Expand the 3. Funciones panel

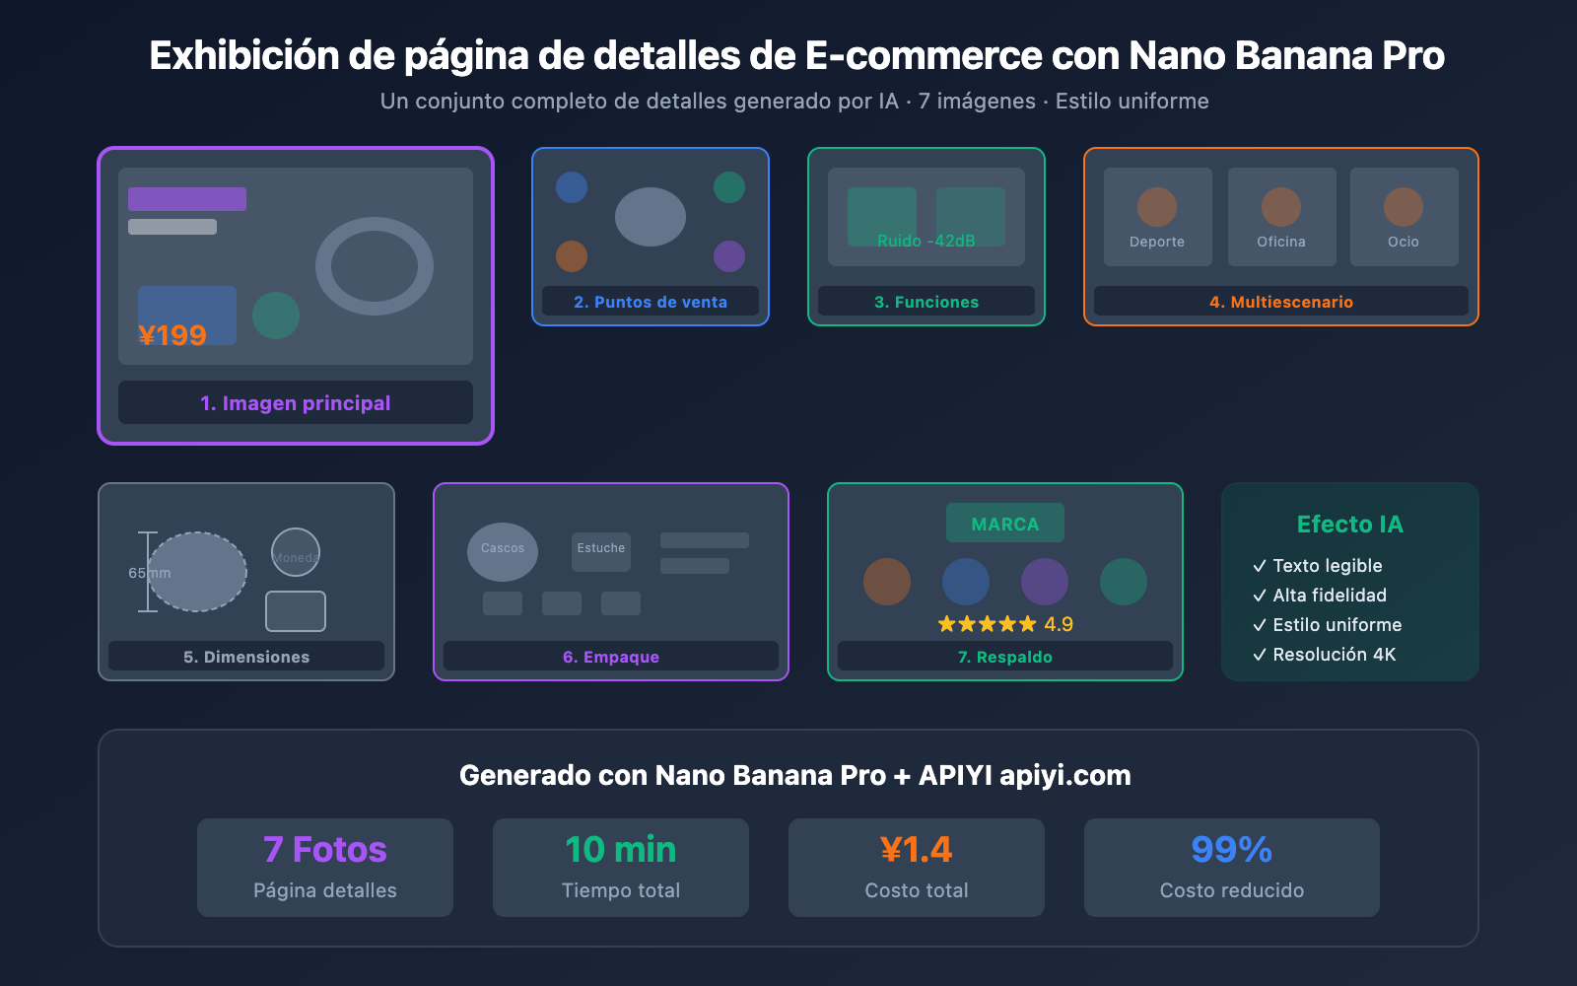point(926,302)
